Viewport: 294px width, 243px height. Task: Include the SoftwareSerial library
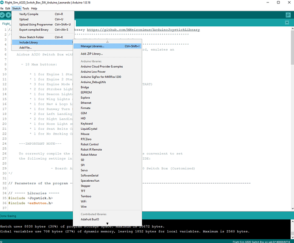(107, 176)
